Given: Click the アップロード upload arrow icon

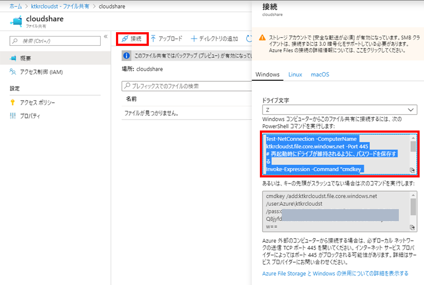Looking at the screenshot, I should pos(153,39).
